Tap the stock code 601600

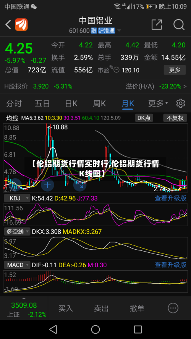pos(79,31)
